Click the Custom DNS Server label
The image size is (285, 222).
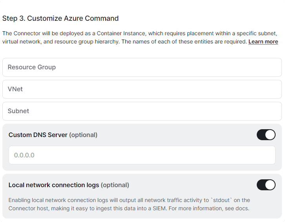pos(53,135)
